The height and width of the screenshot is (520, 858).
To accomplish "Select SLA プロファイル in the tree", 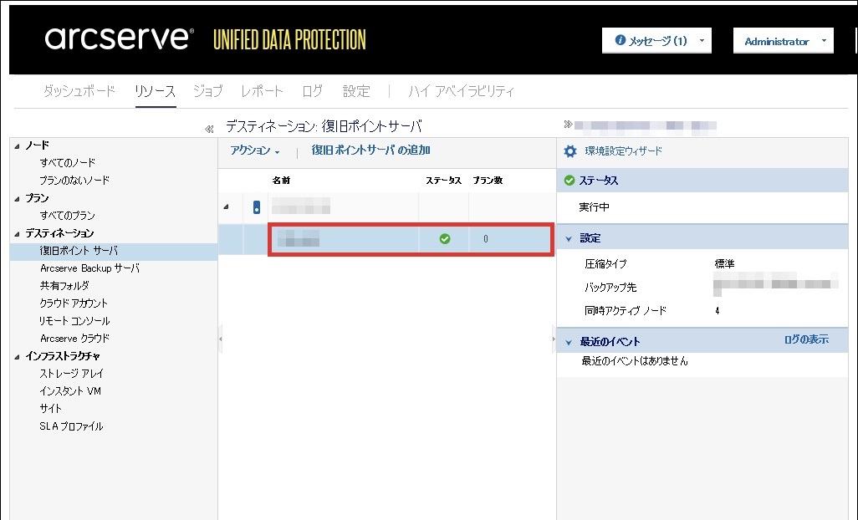I will pyautogui.click(x=71, y=426).
